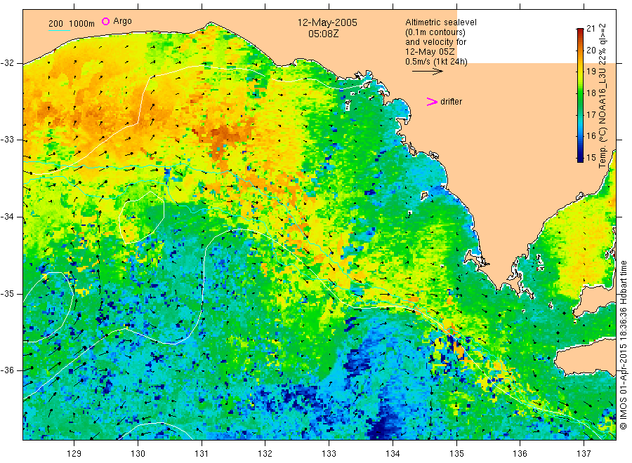Click the longitude label 134

coord(393,454)
